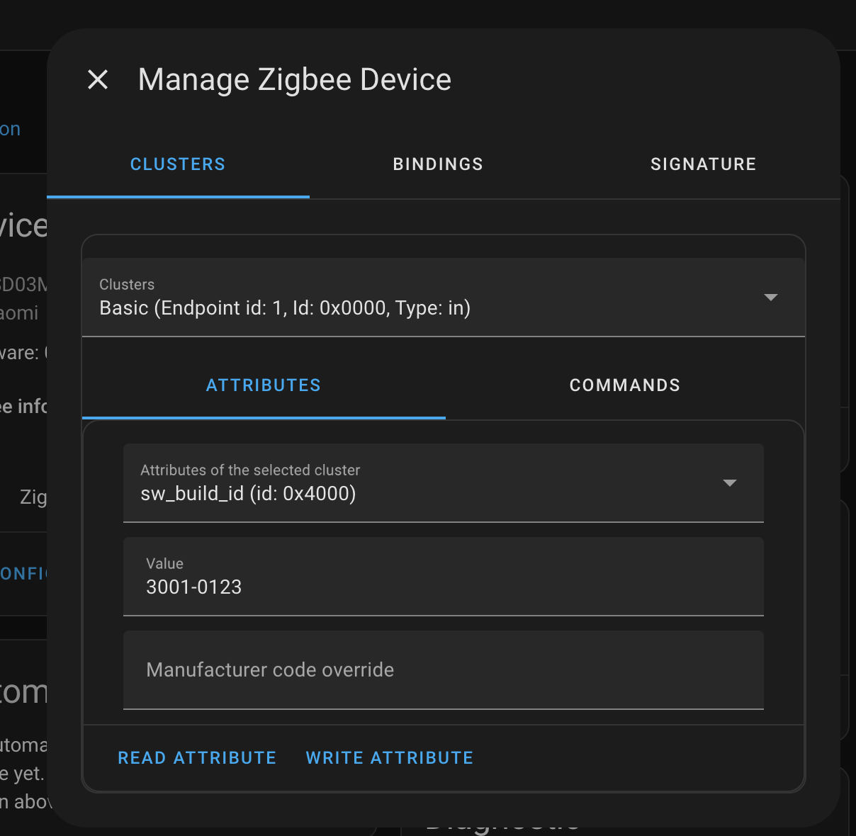Click the X icon beside the dialog title
This screenshot has height=836, width=856.
[98, 79]
